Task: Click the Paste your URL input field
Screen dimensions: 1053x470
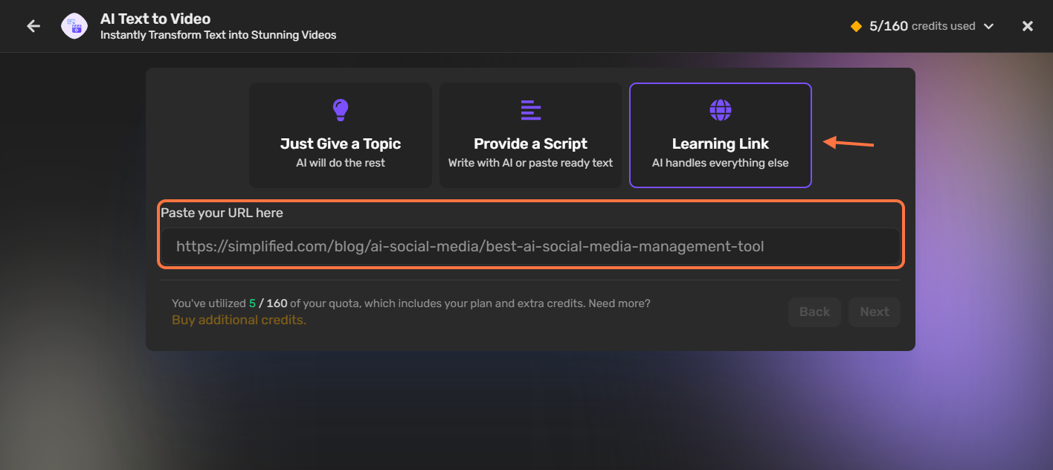Action: point(530,246)
